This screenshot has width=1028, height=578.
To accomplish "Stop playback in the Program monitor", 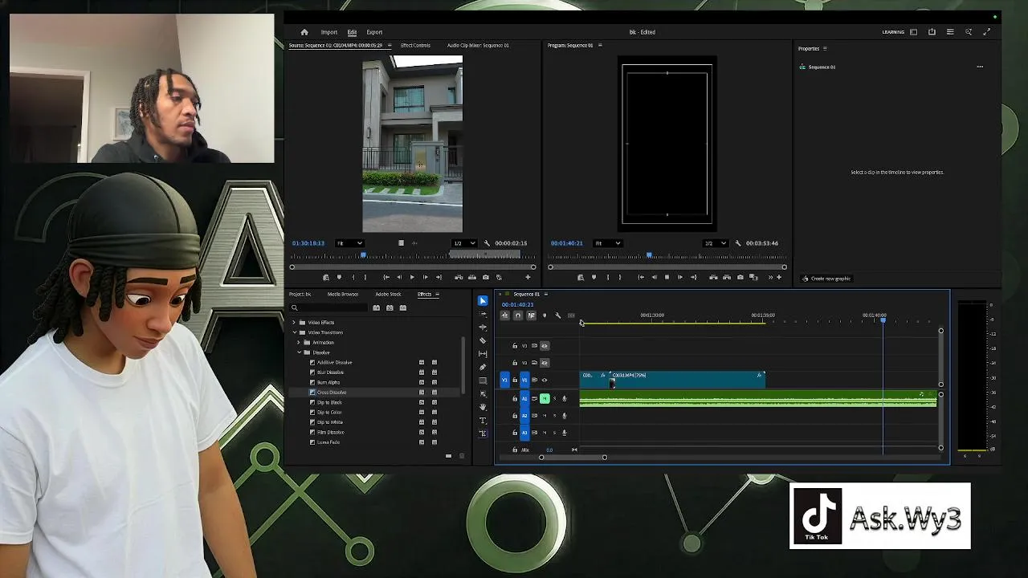I will (x=667, y=278).
